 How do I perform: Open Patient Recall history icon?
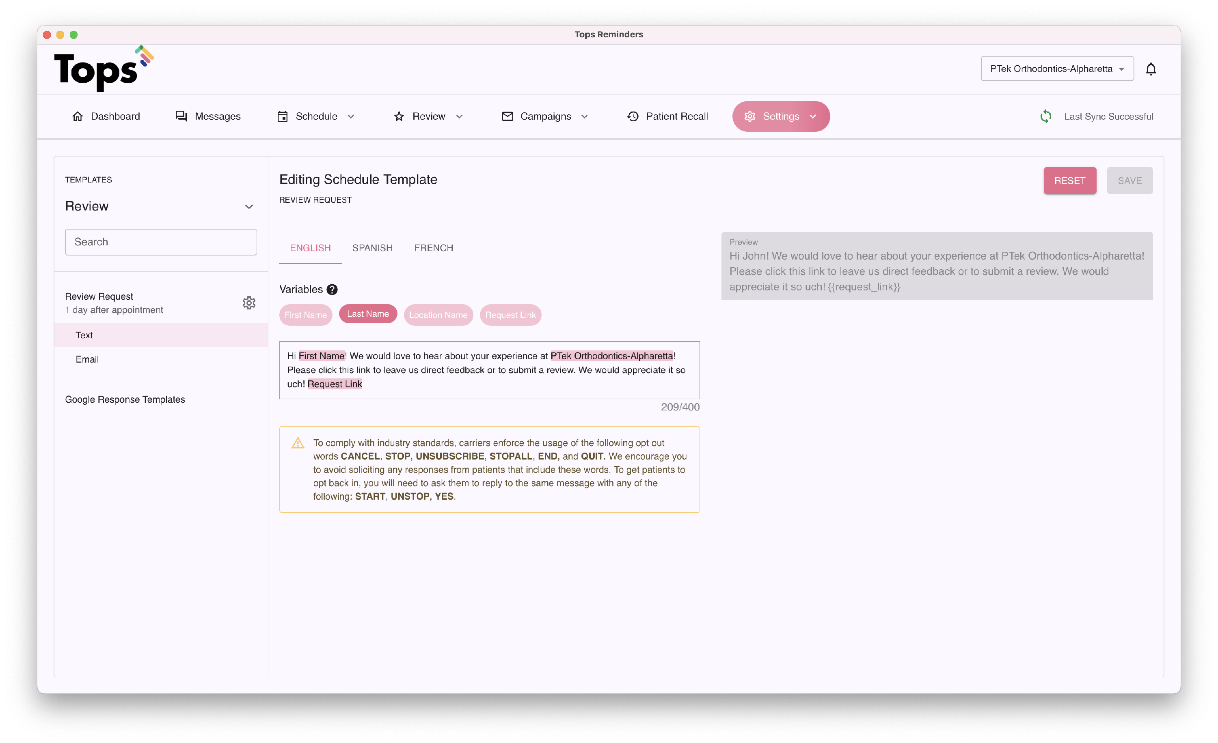pos(633,116)
